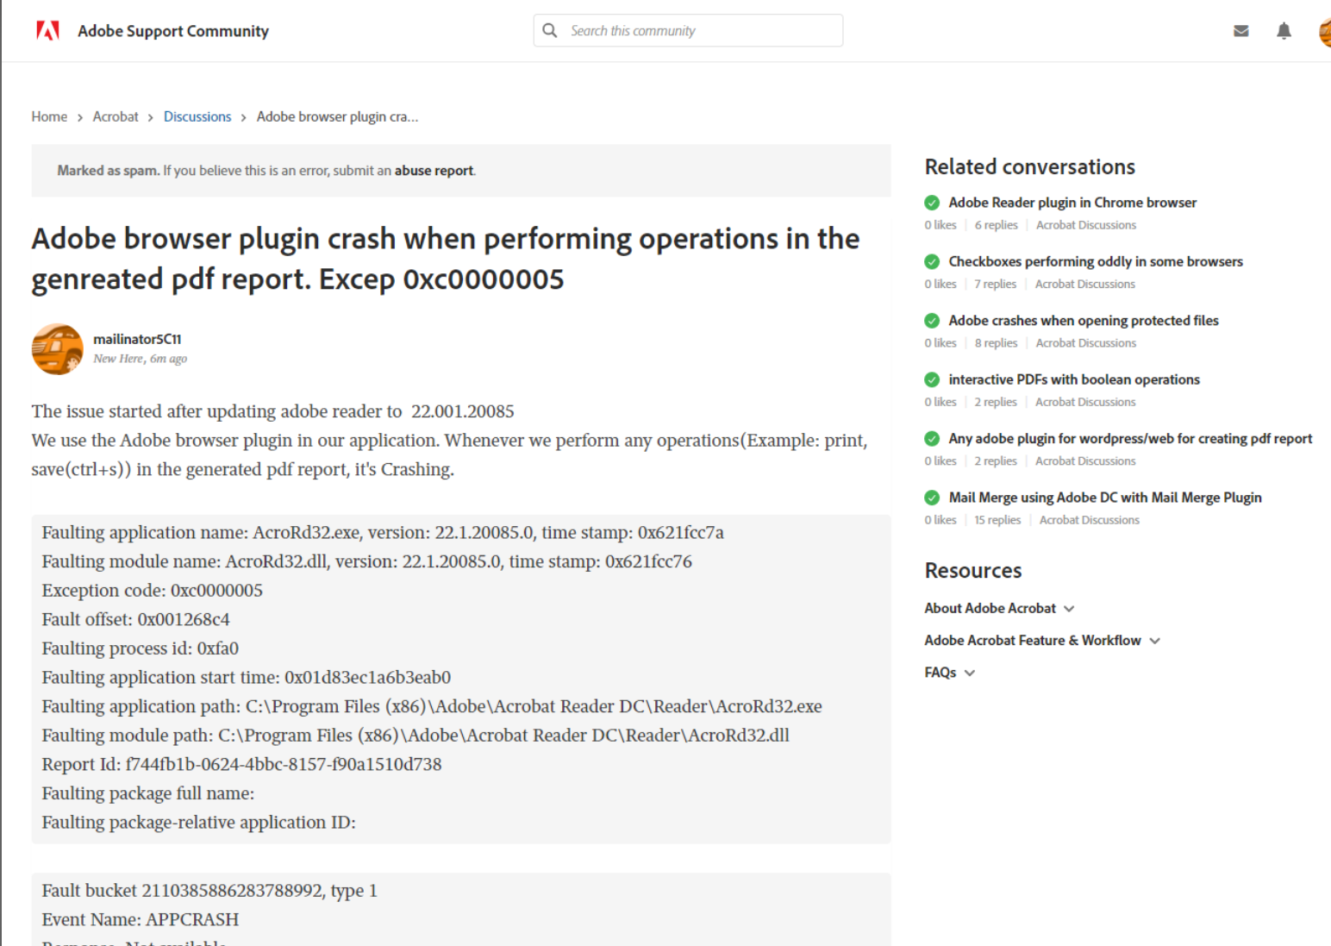The height and width of the screenshot is (946, 1331).
Task: Click green check beside Checkboxes performing oddly
Action: [932, 261]
